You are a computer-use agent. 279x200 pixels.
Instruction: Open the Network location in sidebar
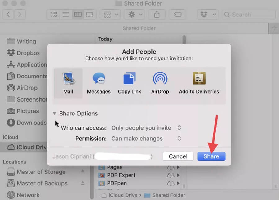pyautogui.click(x=28, y=195)
